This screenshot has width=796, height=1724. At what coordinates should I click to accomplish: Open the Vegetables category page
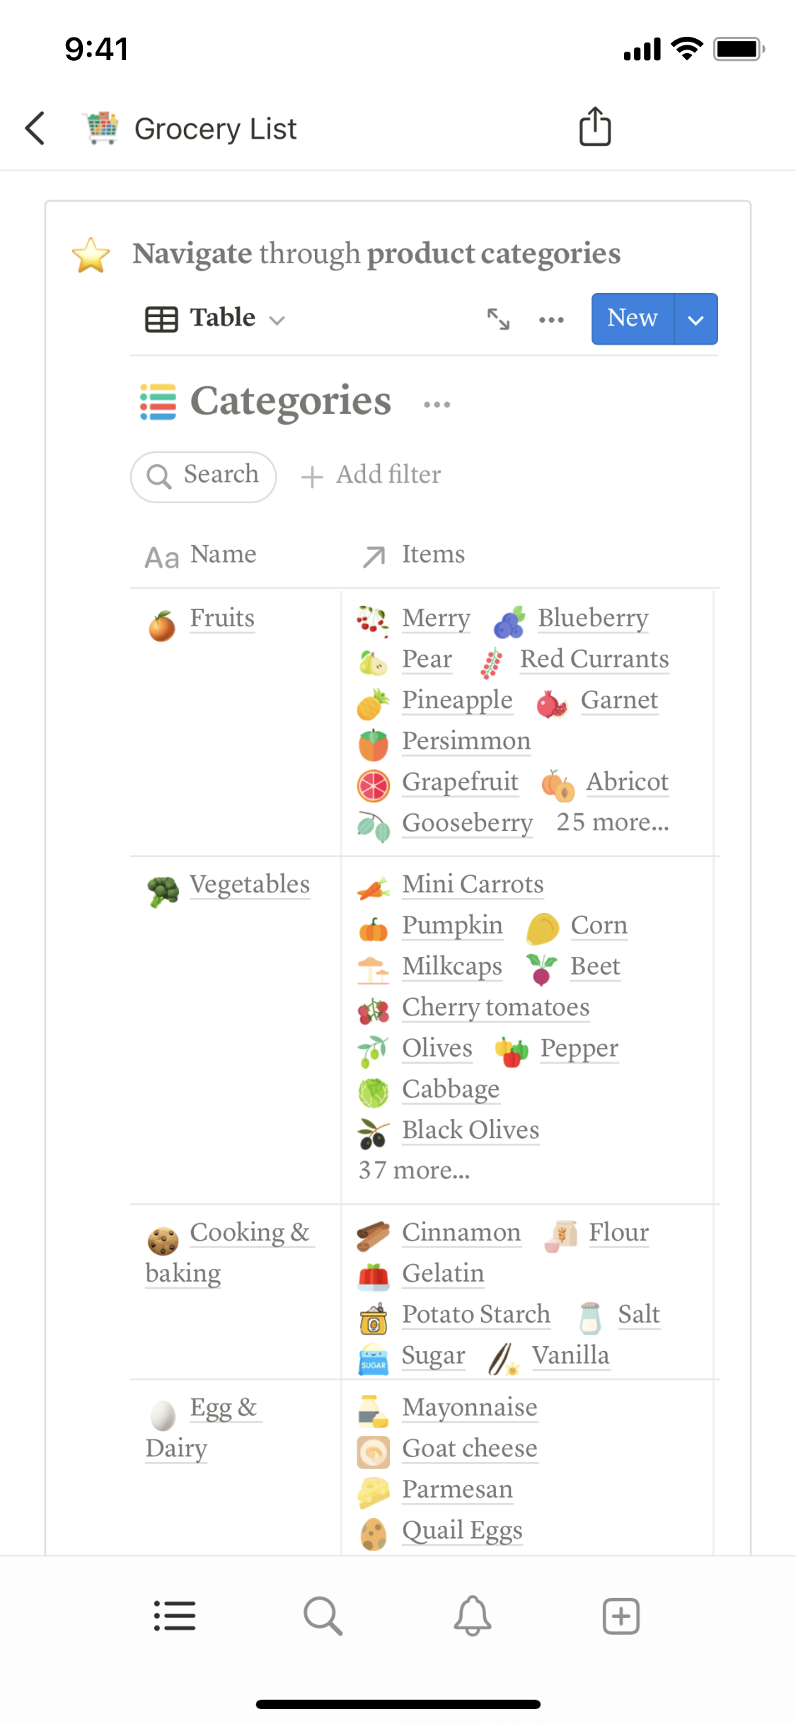pos(249,885)
